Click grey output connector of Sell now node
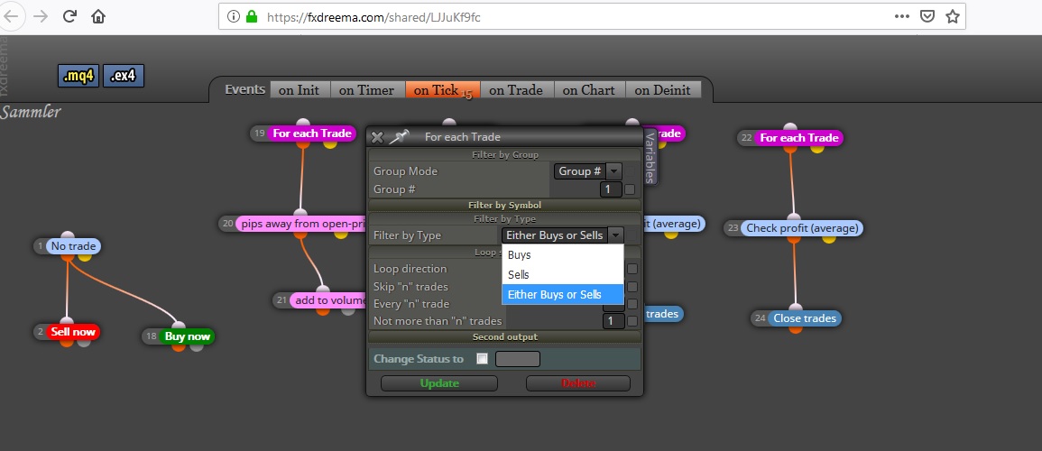The image size is (1042, 451). 84,342
